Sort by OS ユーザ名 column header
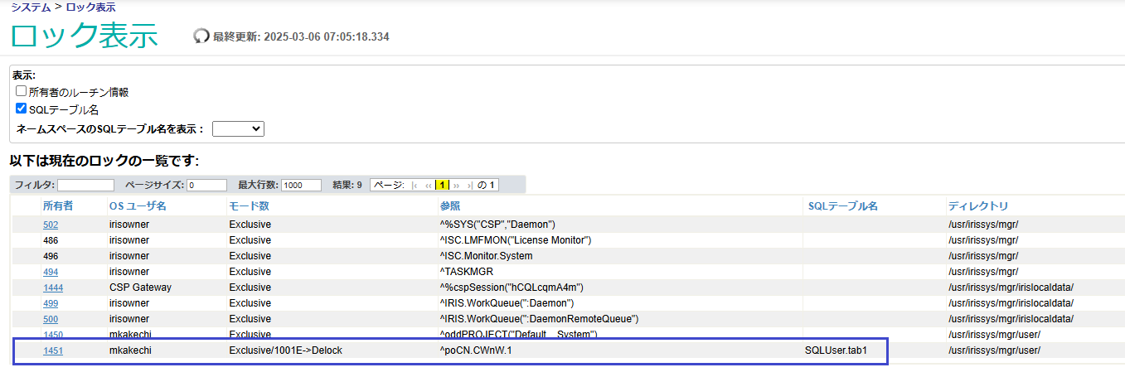This screenshot has height=377, width=1125. (138, 205)
